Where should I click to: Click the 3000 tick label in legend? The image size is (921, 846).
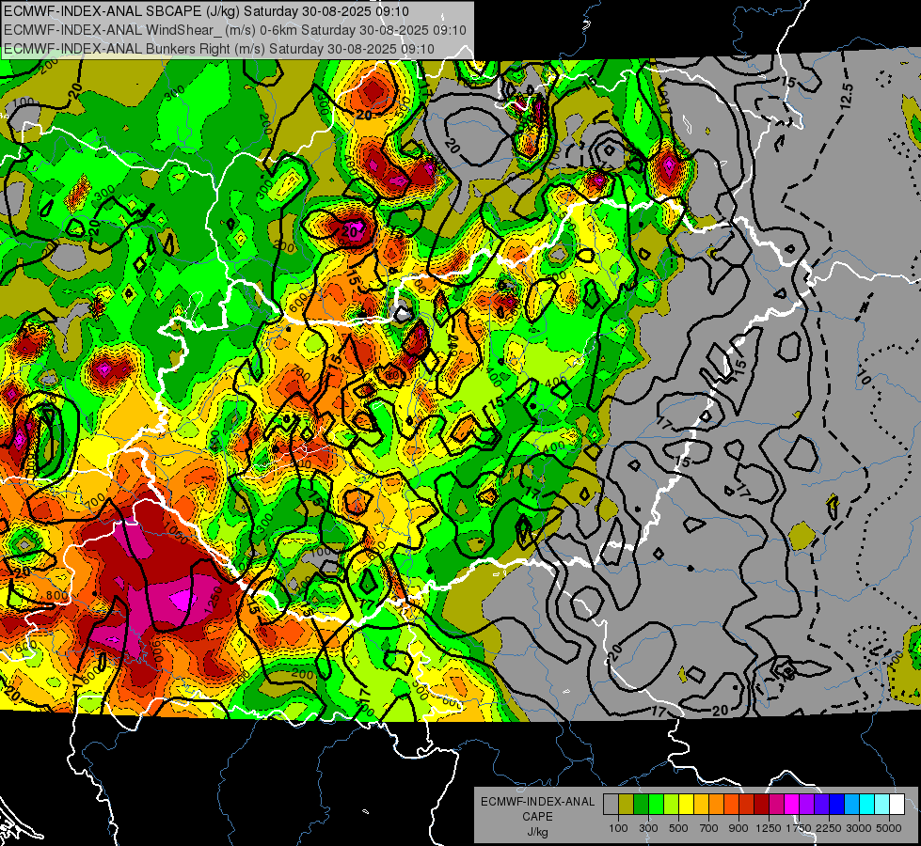pos(859,828)
